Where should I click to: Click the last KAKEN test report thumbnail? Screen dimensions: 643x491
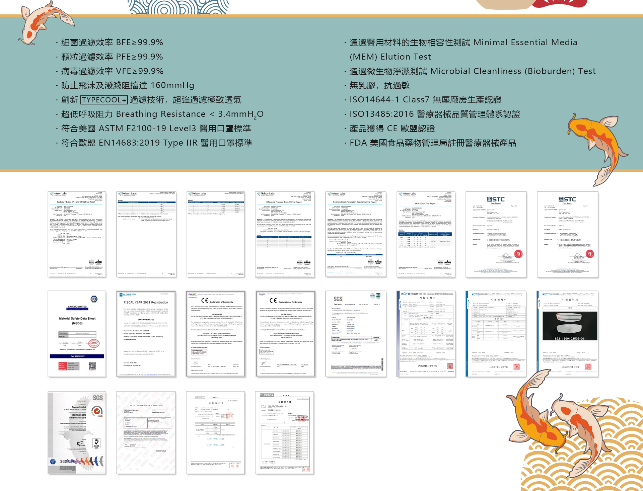[x=285, y=432]
